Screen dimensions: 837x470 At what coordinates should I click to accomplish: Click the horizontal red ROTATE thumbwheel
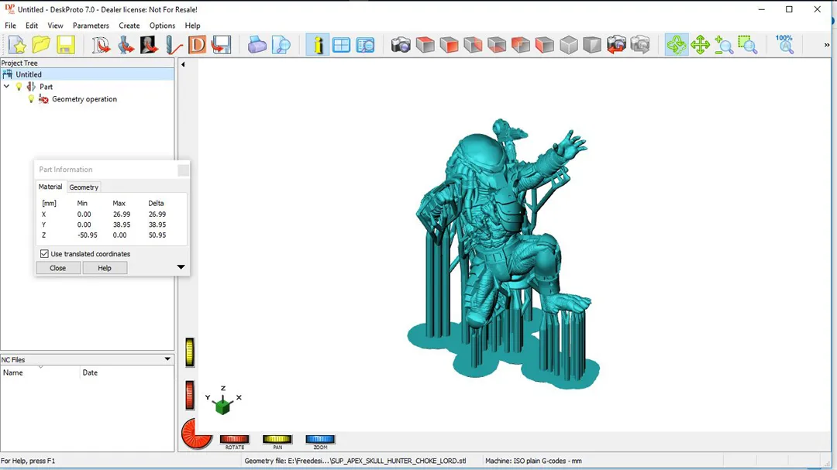tap(234, 439)
